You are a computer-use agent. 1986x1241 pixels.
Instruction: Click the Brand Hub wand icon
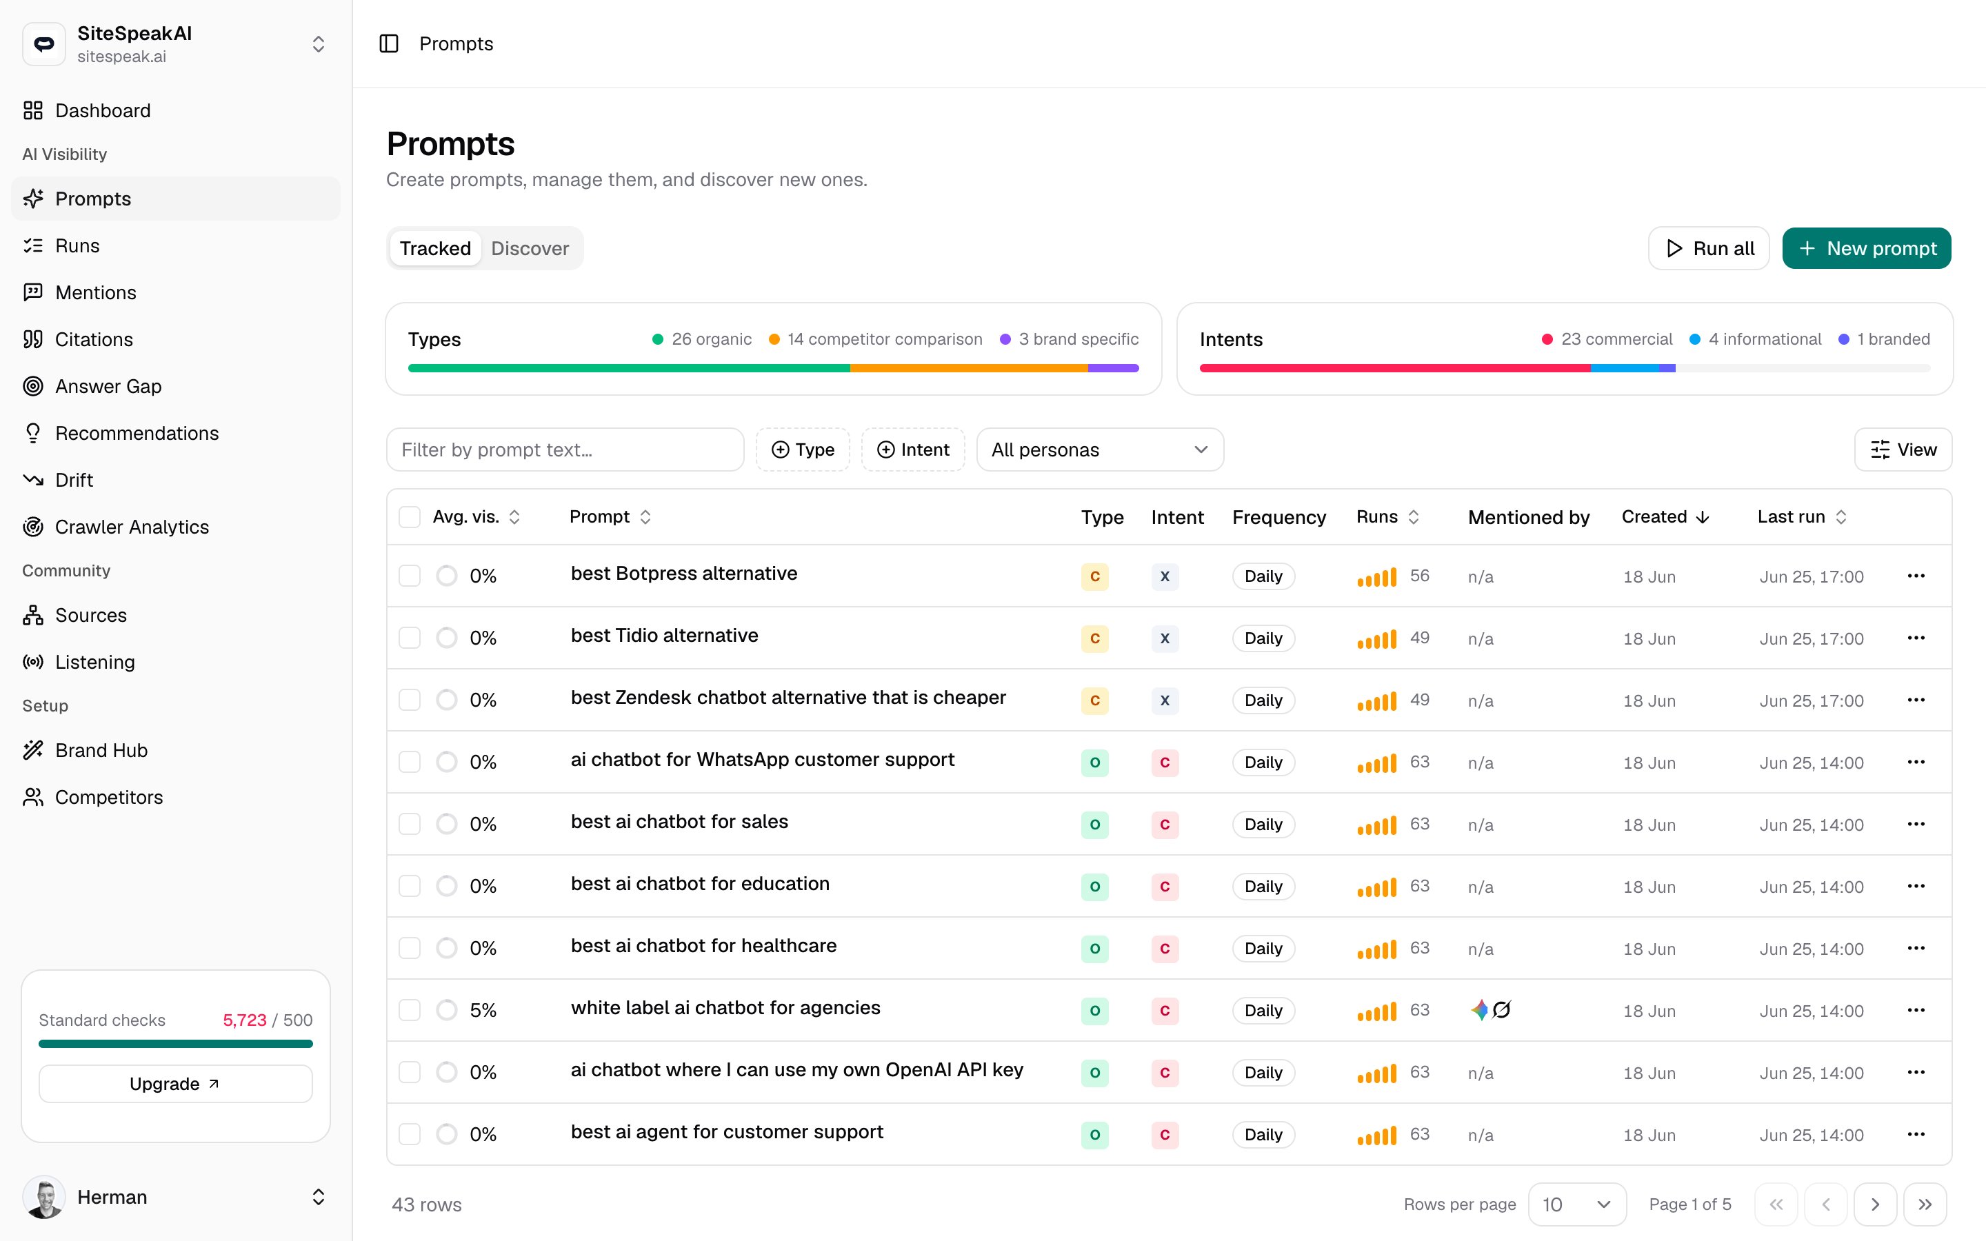pos(33,750)
